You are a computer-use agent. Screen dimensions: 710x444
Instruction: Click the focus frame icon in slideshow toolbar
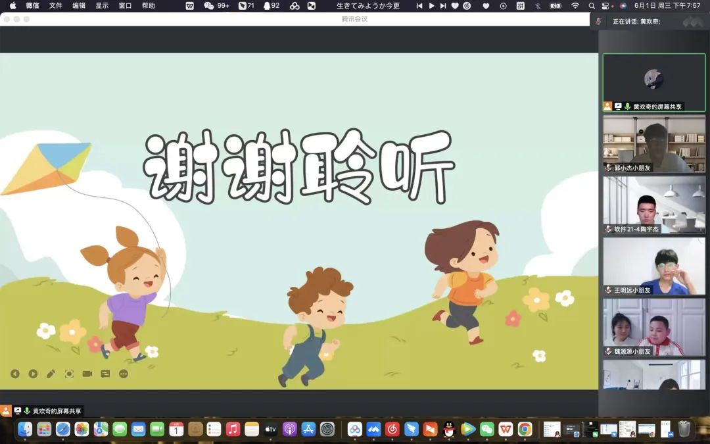coord(69,374)
